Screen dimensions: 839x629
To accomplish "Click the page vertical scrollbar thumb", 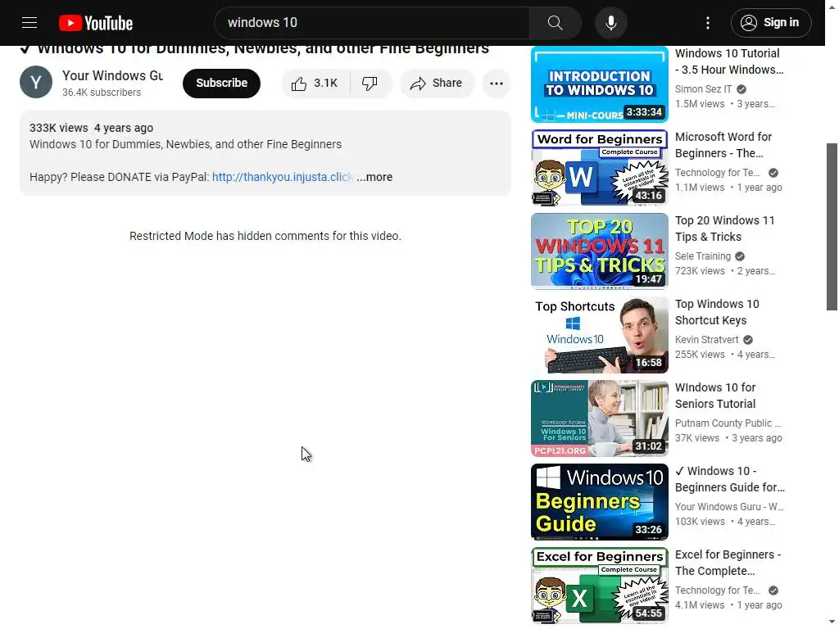I will (832, 227).
